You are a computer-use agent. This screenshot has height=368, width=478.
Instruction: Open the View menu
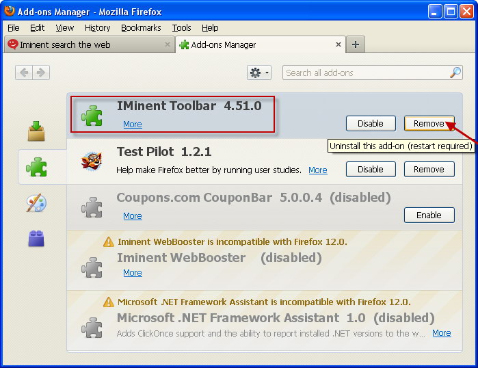click(65, 28)
